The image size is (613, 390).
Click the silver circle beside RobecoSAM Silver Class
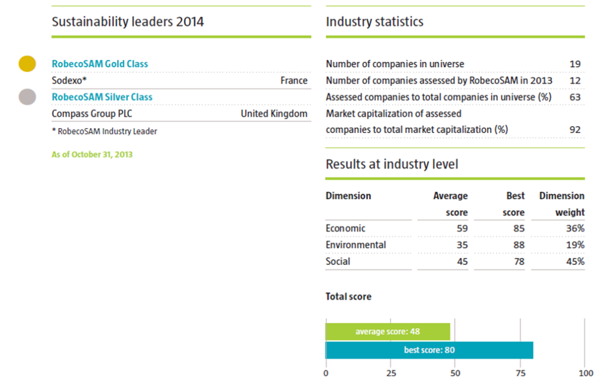(27, 96)
